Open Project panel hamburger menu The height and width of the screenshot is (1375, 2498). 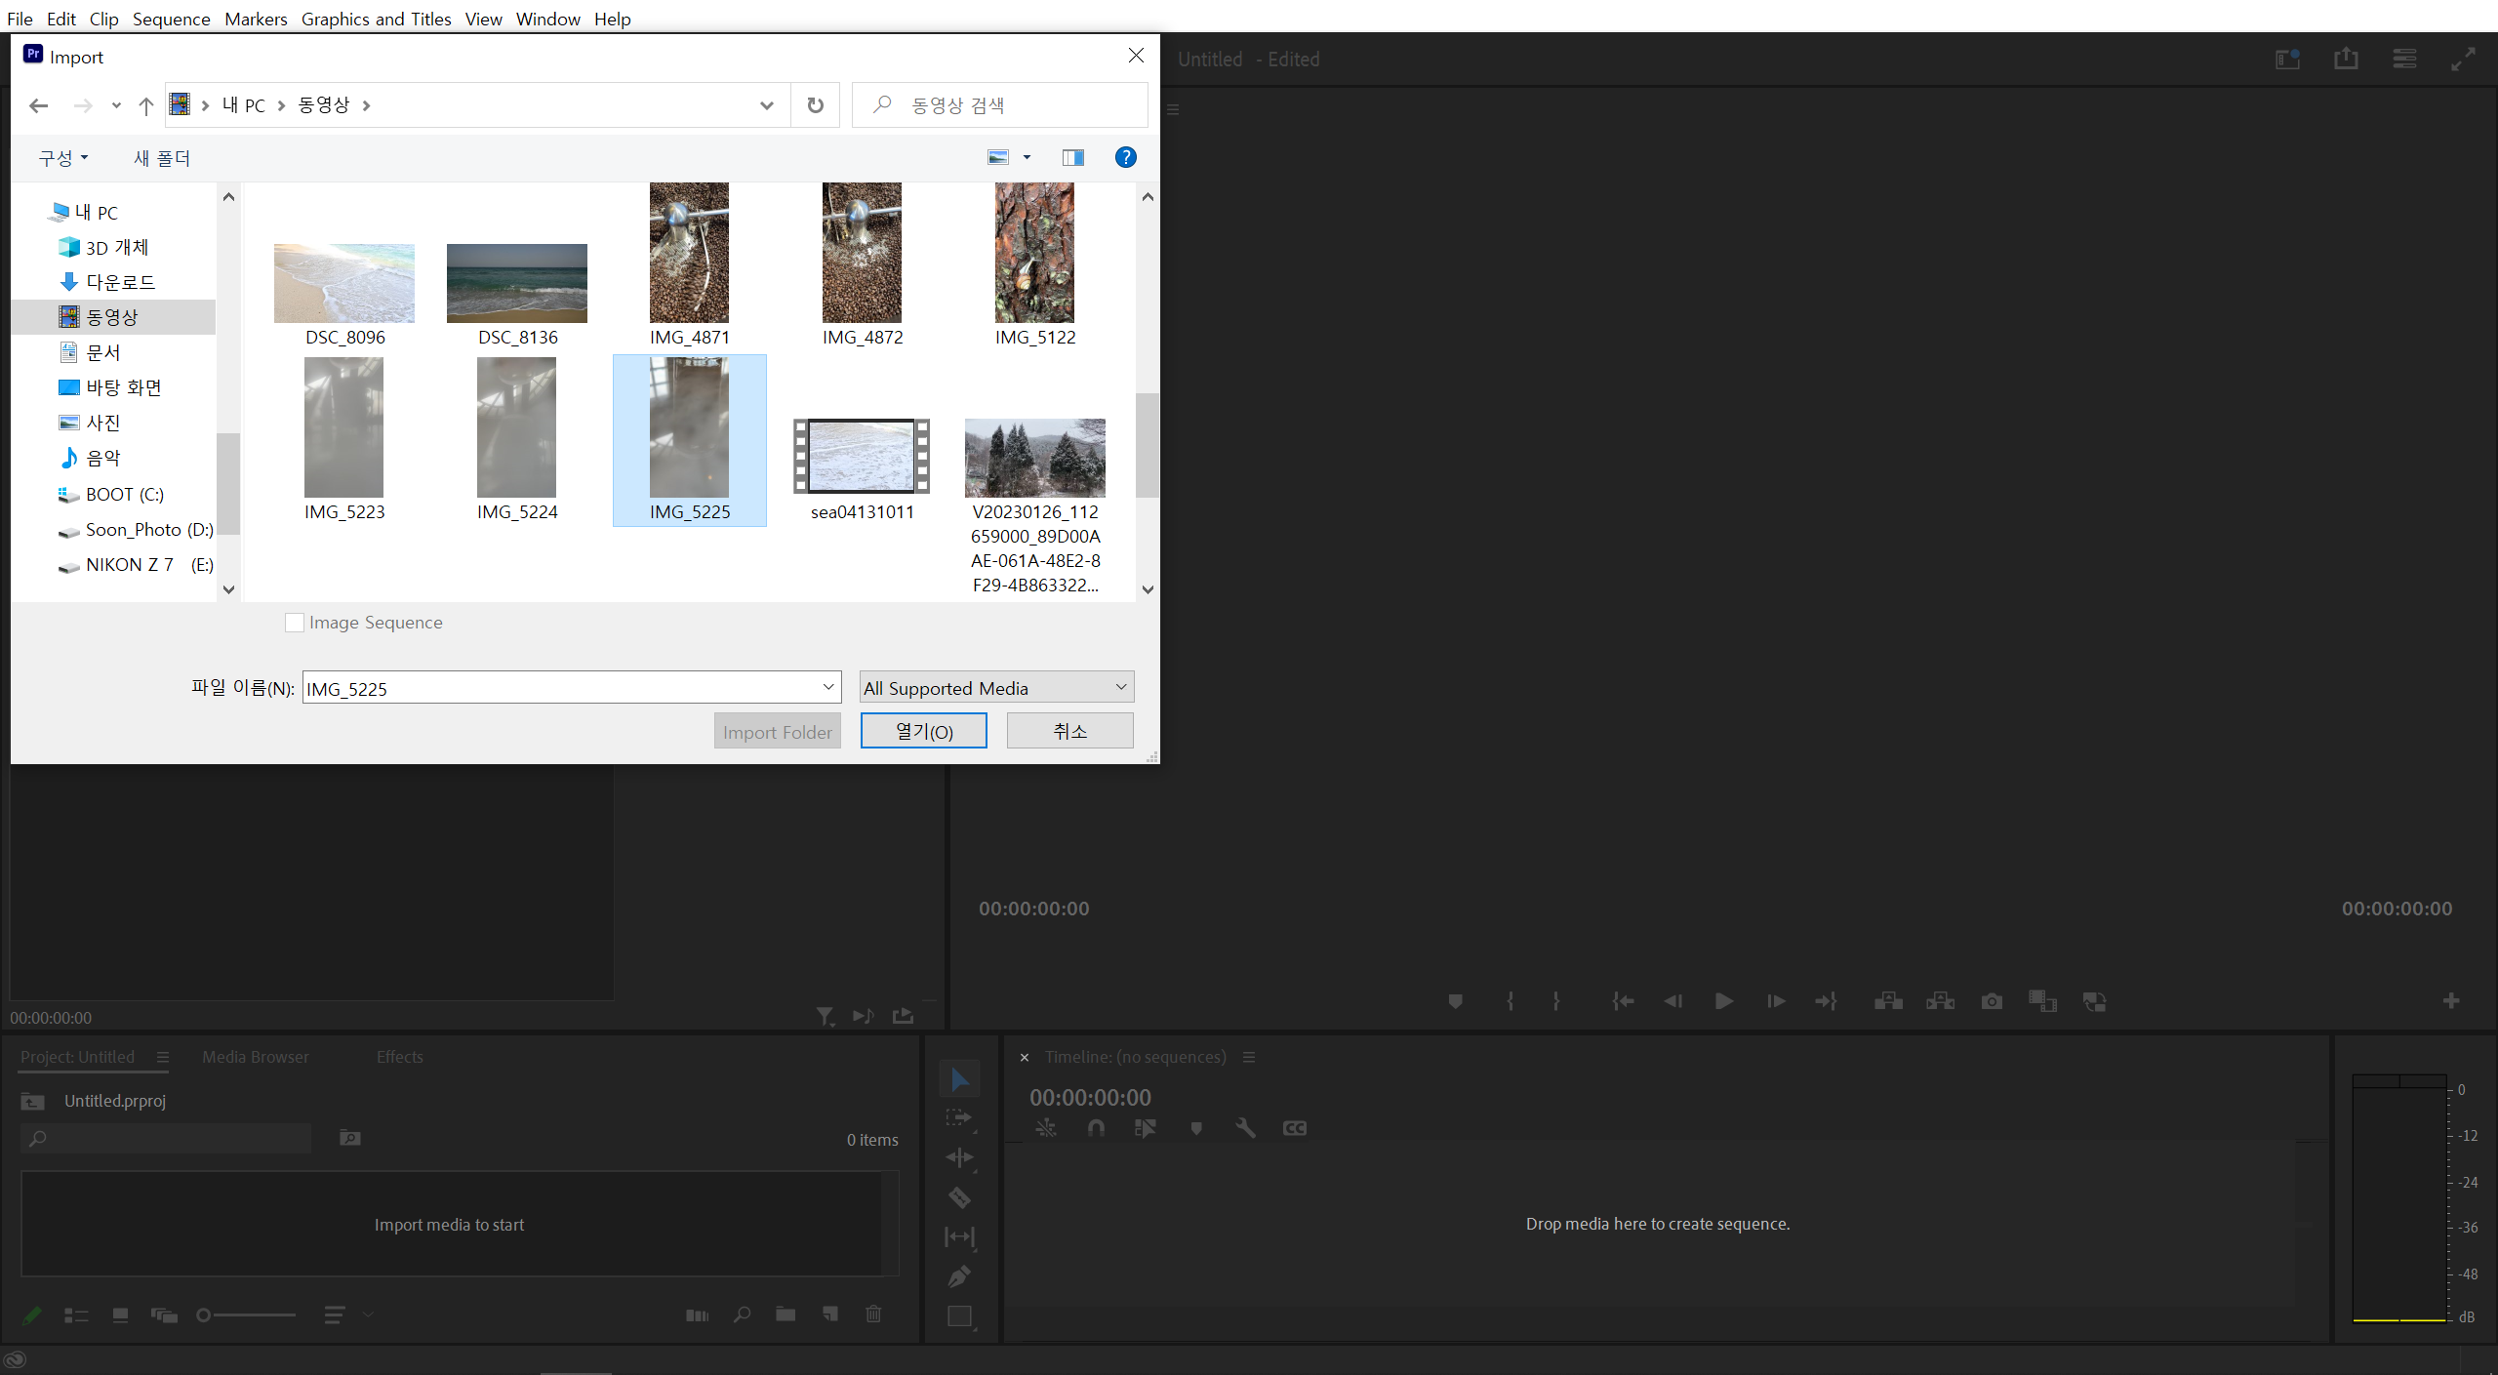coord(163,1057)
